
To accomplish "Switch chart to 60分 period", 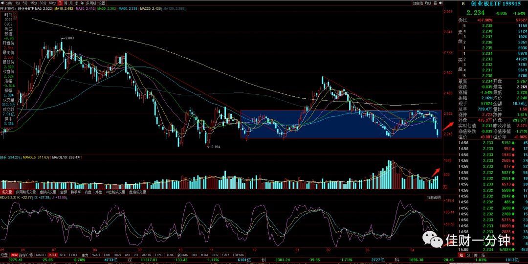I will [x=52, y=3].
